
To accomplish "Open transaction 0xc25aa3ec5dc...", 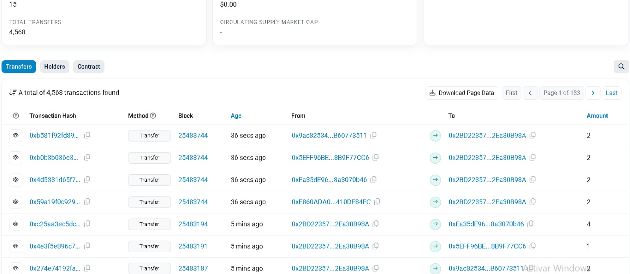I will [x=55, y=224].
